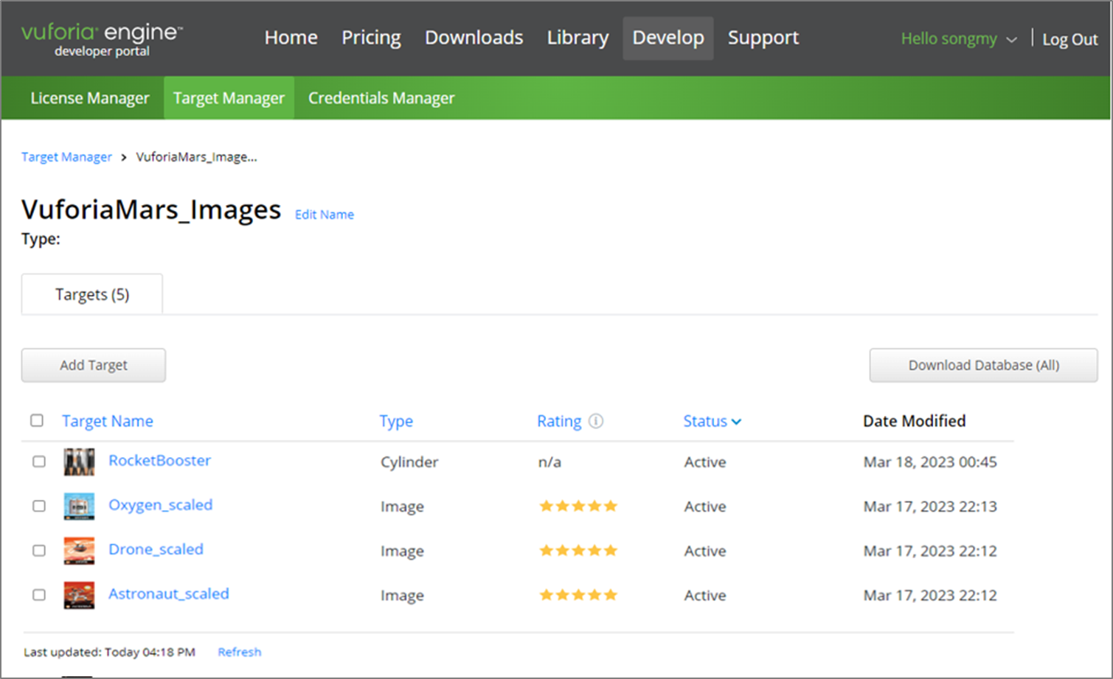Sort by the Type column header

tap(396, 422)
